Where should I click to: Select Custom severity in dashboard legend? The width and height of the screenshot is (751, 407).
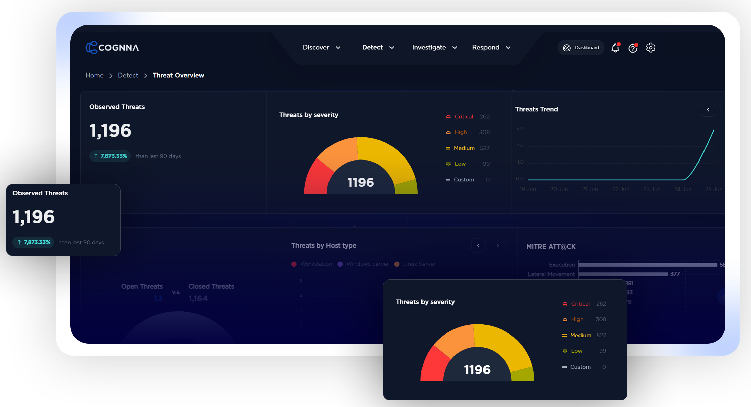[x=467, y=180]
